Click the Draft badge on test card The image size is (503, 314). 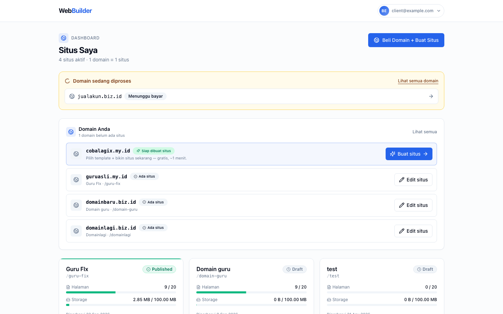pyautogui.click(x=425, y=269)
